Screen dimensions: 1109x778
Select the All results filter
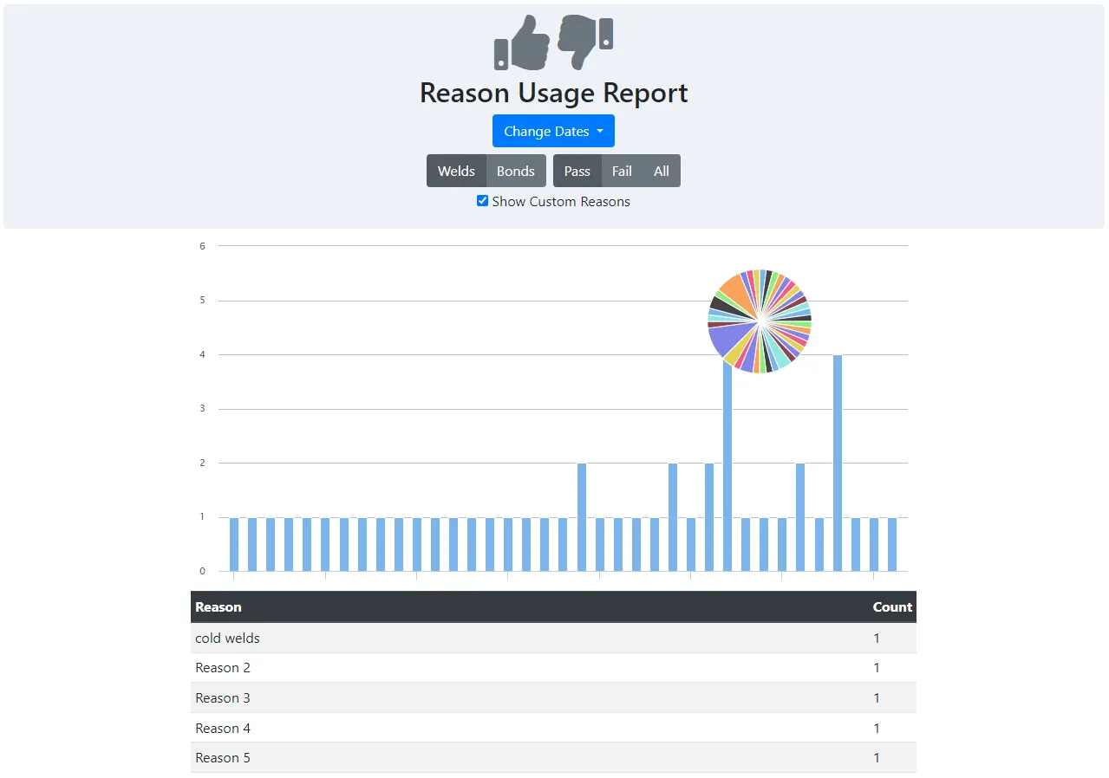pos(661,171)
